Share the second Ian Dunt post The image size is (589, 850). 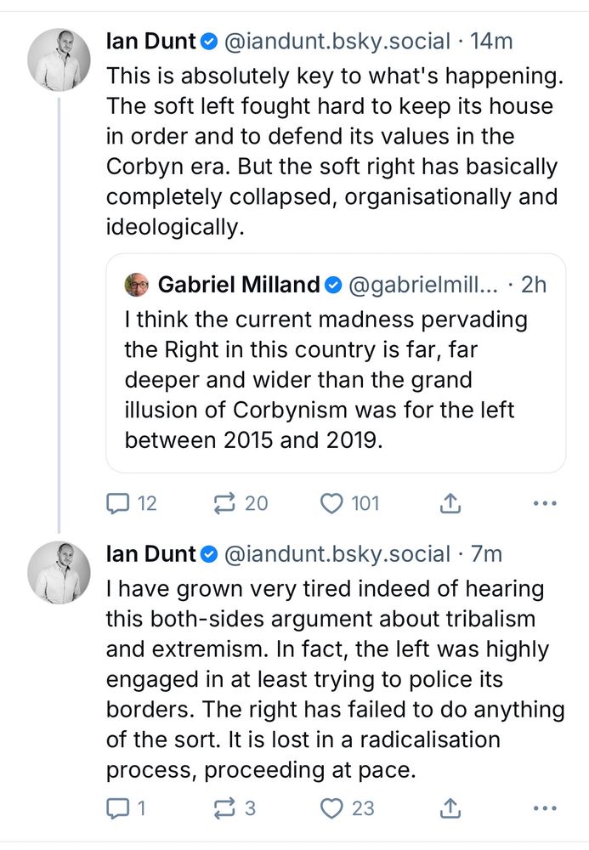click(x=450, y=807)
